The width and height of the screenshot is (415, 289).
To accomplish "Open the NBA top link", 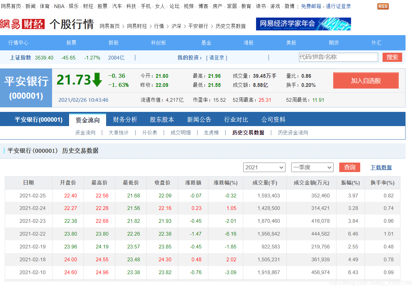I will click(59, 6).
